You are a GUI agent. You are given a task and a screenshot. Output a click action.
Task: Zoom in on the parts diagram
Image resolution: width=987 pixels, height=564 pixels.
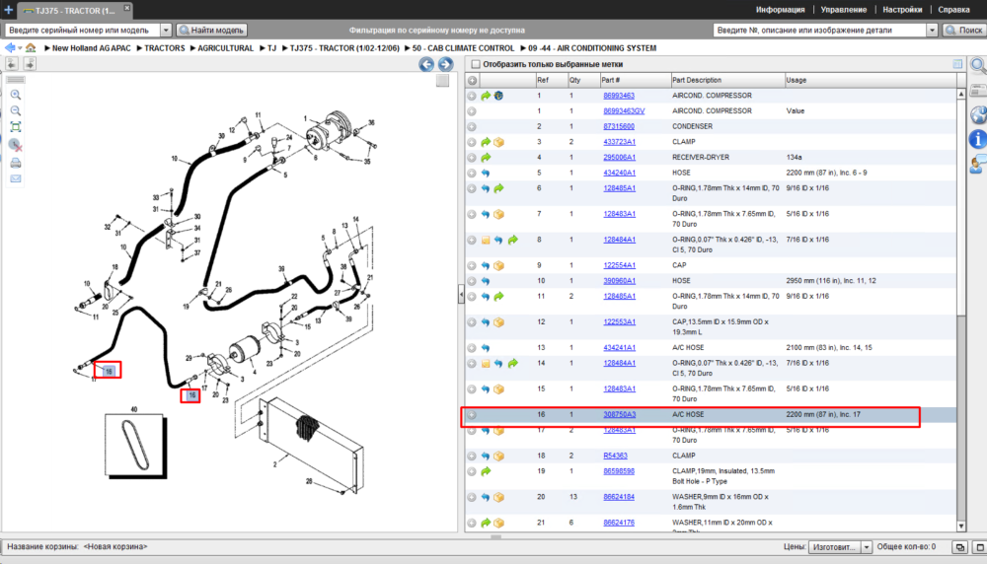pos(16,95)
